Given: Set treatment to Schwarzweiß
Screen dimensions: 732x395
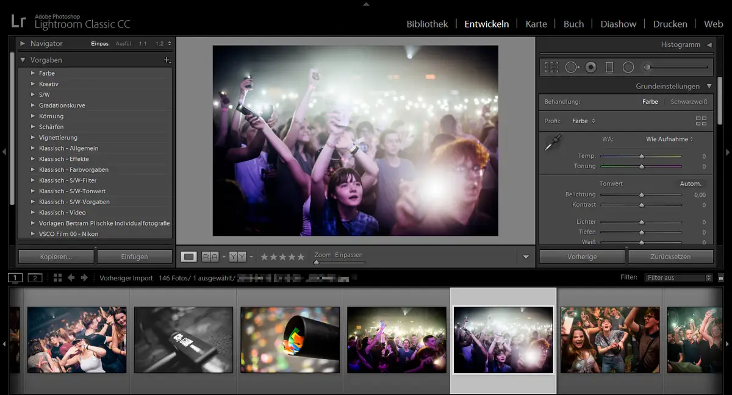Looking at the screenshot, I should [689, 102].
